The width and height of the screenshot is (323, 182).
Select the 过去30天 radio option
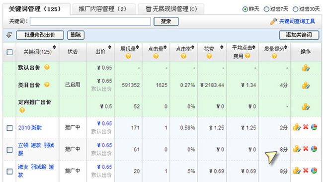tap(295, 9)
